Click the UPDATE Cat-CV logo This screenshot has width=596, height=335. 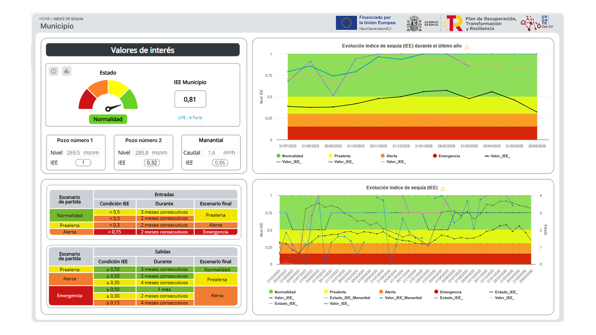click(537, 23)
